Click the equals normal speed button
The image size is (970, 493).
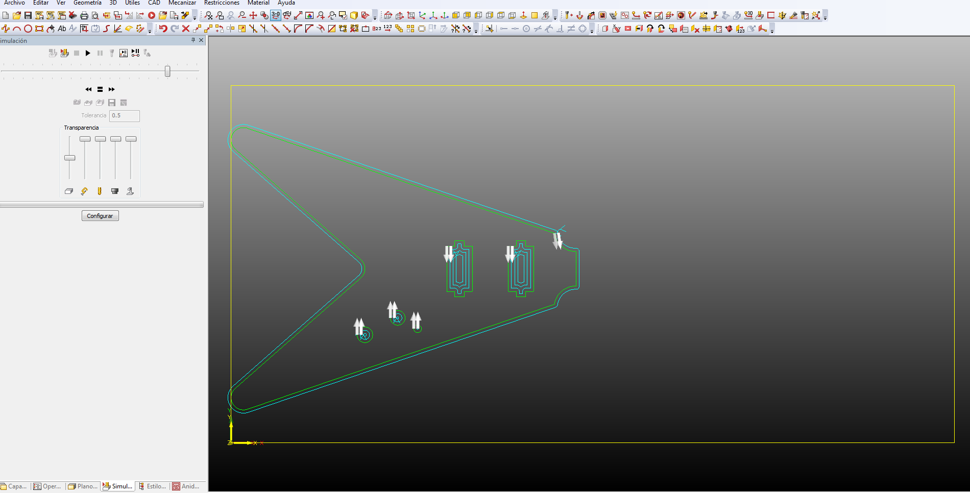[x=100, y=89]
